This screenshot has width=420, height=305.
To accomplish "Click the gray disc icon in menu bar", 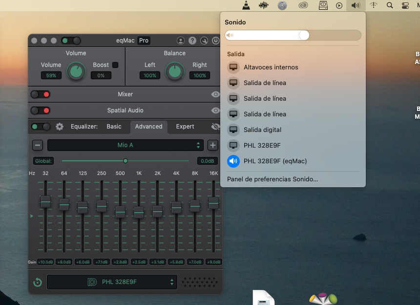I will (282, 5).
